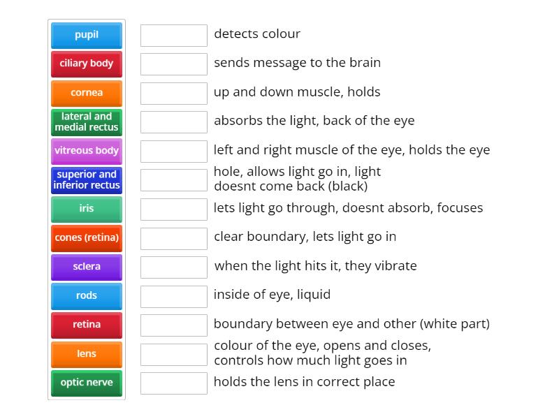Select the optic nerve label tile
Image resolution: width=559 pixels, height=419 pixels.
87,383
